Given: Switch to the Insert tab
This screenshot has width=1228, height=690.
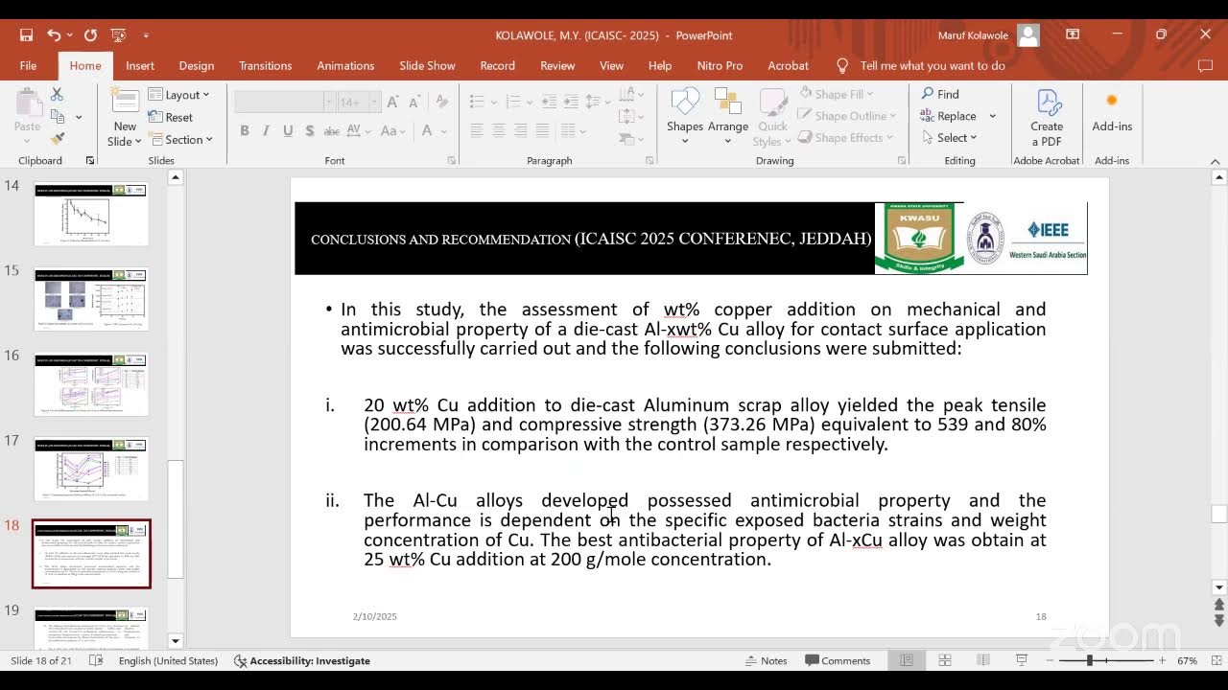Looking at the screenshot, I should [140, 66].
